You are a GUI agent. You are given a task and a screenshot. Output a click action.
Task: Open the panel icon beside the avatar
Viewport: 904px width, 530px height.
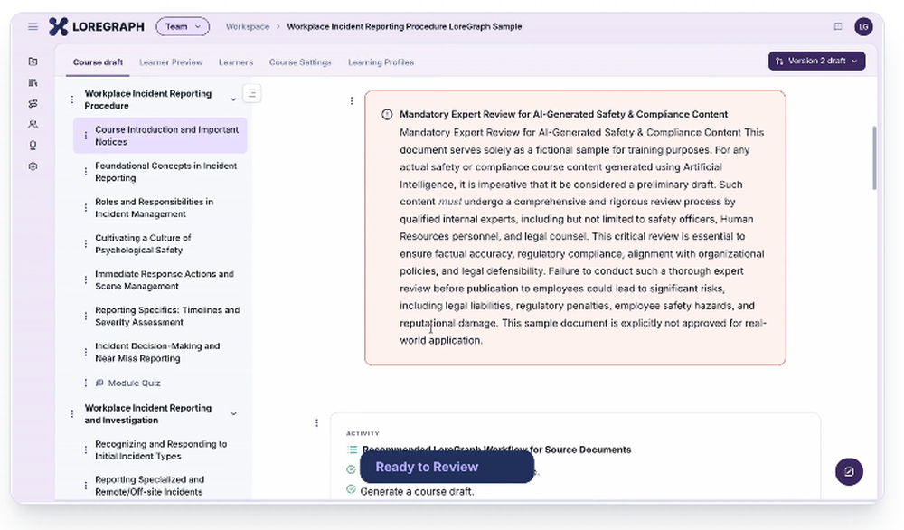(x=838, y=26)
